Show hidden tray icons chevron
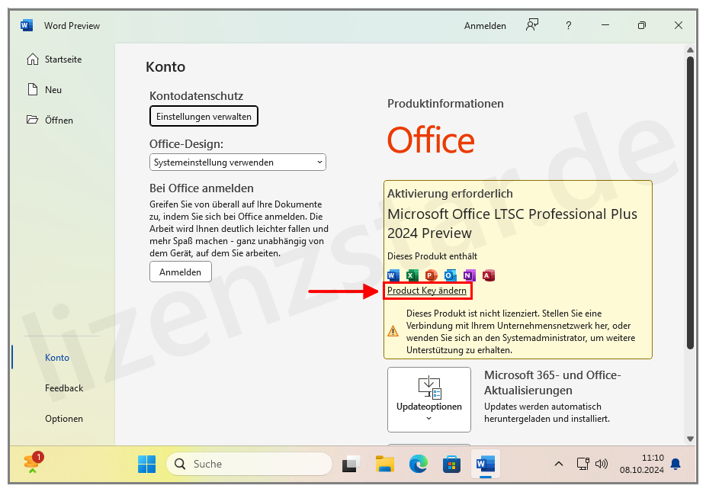 coord(559,464)
